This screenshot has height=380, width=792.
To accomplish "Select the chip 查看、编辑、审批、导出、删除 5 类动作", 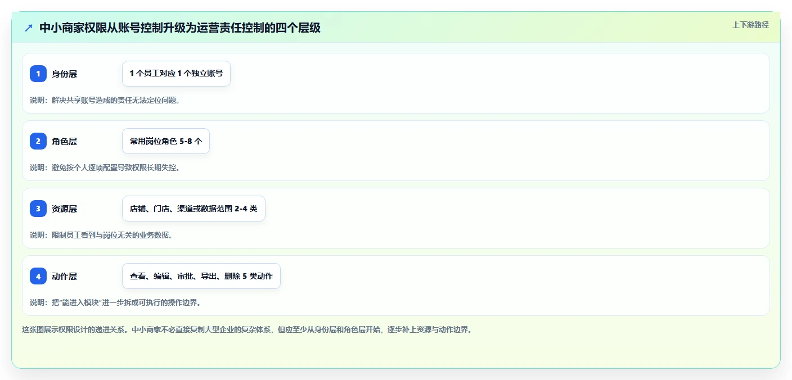I will (x=201, y=276).
